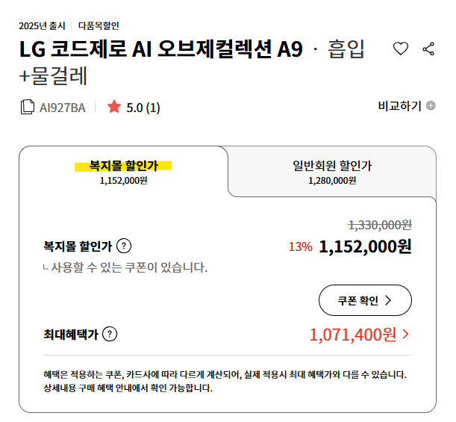This screenshot has width=456, height=422.
Task: Click the red 13% discount rate
Action: click(x=300, y=247)
